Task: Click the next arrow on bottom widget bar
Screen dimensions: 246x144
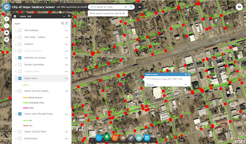Action: tap(154, 140)
